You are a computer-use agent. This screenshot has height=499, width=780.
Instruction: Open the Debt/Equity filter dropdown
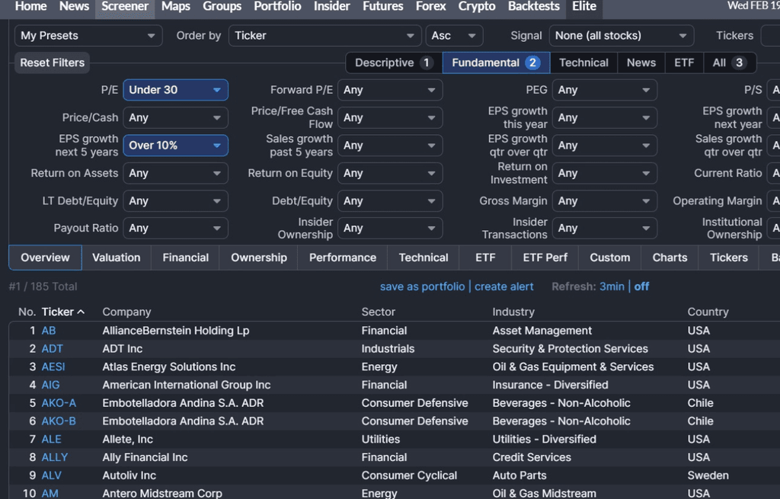(390, 200)
